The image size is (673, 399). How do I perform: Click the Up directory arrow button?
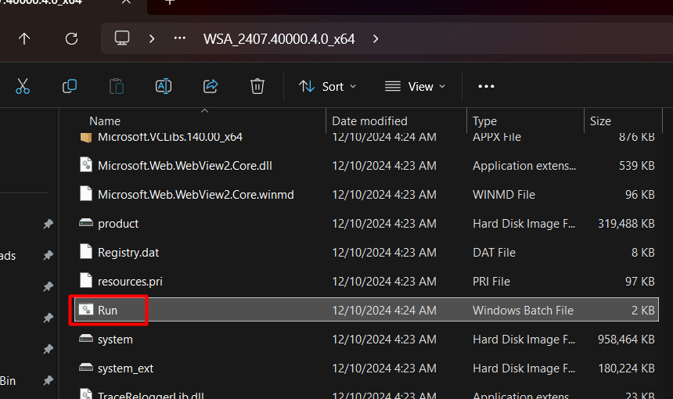[24, 39]
